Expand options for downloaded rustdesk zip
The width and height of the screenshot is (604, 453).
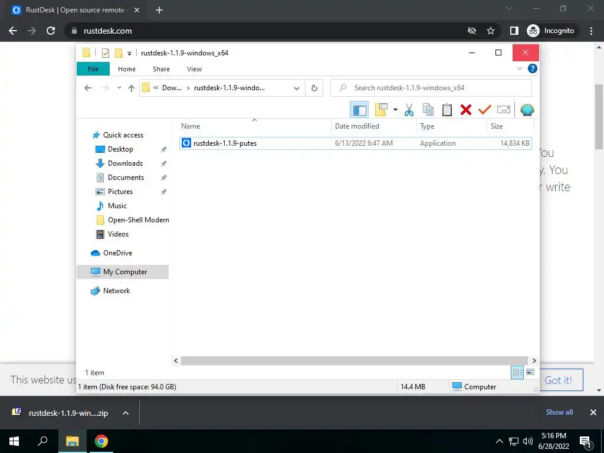point(126,413)
